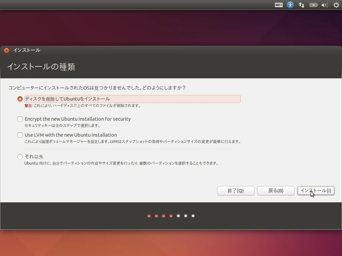Screen dimensions: 342x256
Task: Open the sound volume indicator
Action: 325,5
